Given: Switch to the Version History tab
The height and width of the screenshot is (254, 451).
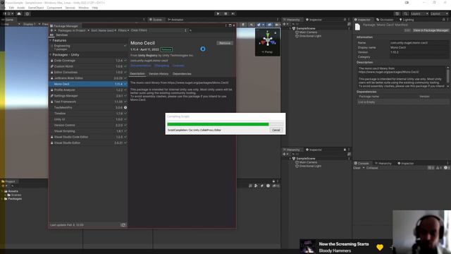Looking at the screenshot, I should (x=159, y=73).
